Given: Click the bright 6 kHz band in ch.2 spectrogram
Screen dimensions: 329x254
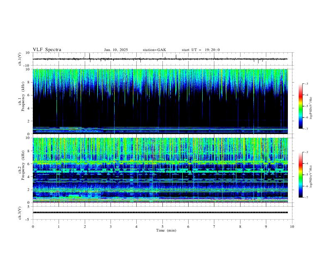Looking at the screenshot, I should click(160, 162).
